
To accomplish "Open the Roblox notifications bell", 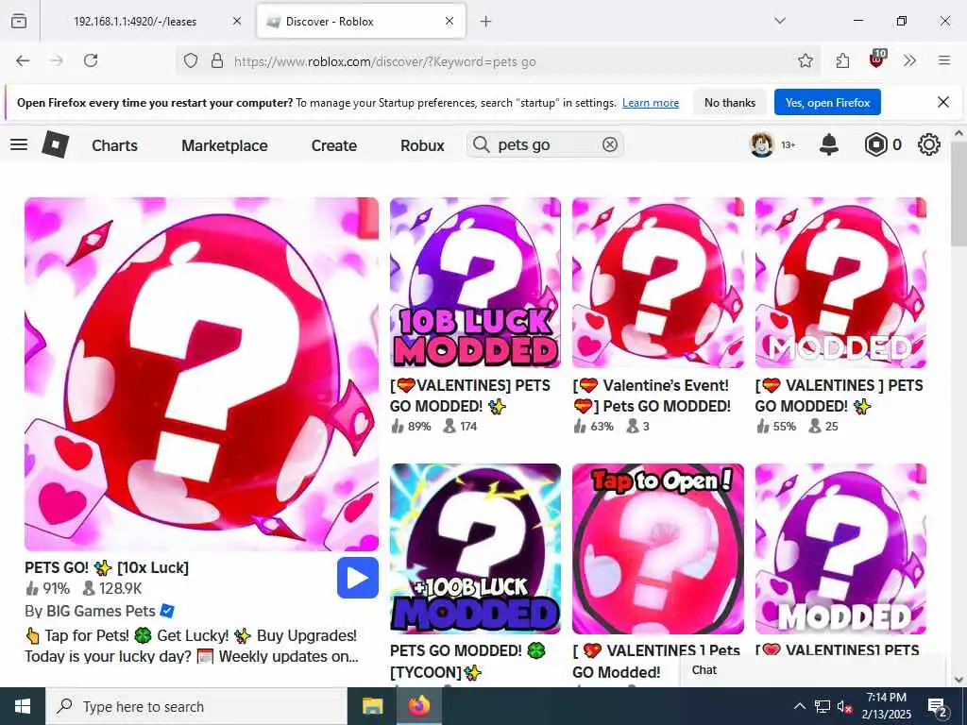I will coord(829,144).
